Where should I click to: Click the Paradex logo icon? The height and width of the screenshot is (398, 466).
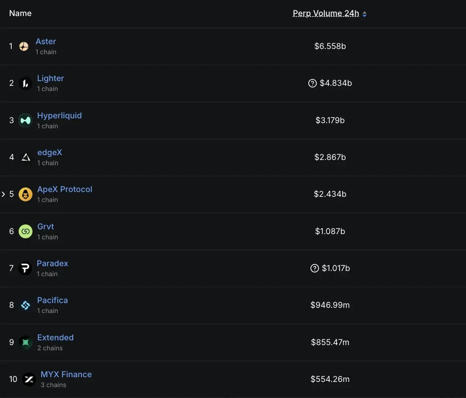click(26, 268)
